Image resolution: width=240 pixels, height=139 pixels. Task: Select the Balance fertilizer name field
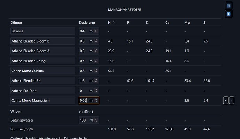tap(43, 31)
